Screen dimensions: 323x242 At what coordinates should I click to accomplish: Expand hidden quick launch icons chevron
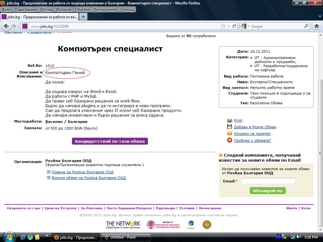(x=47, y=236)
